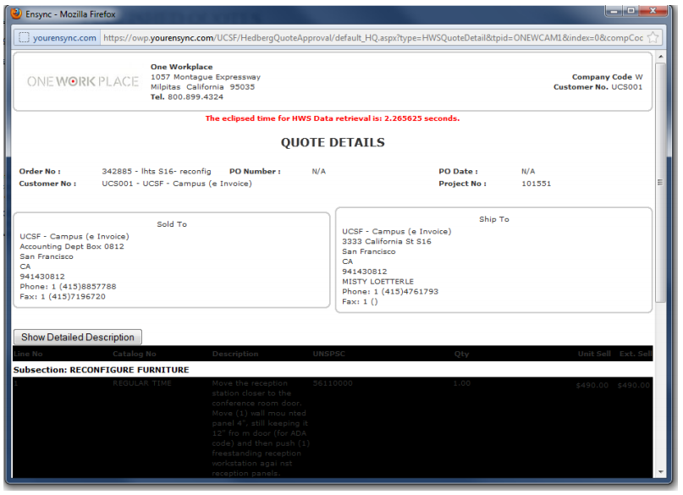Click the 'Sold To' box heading

[x=172, y=224]
